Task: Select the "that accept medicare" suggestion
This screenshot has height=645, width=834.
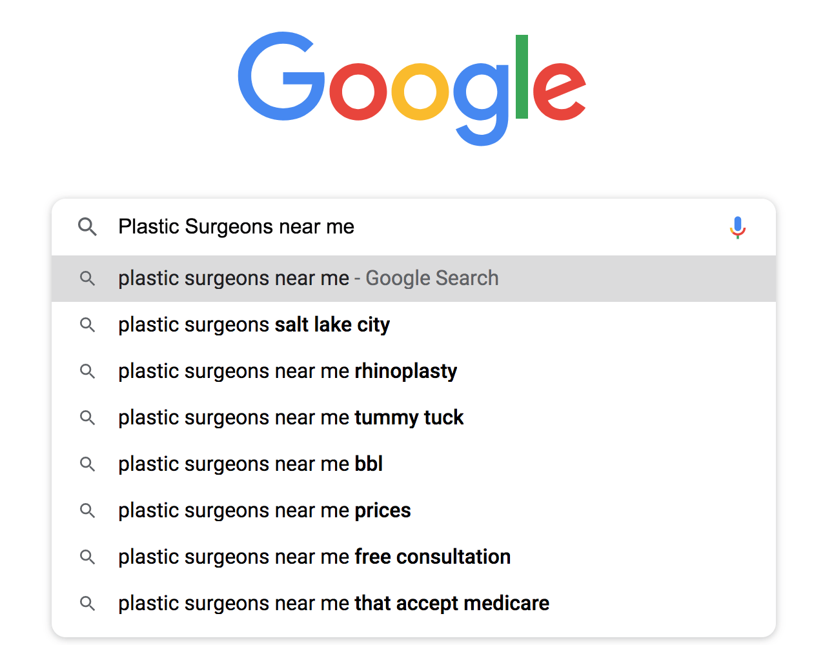Action: click(x=333, y=603)
